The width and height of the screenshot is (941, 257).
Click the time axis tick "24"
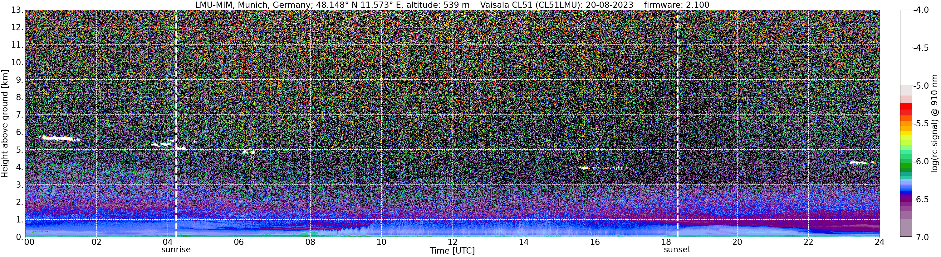coord(879,242)
